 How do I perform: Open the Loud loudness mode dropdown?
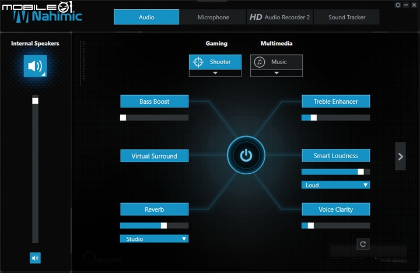click(336, 185)
